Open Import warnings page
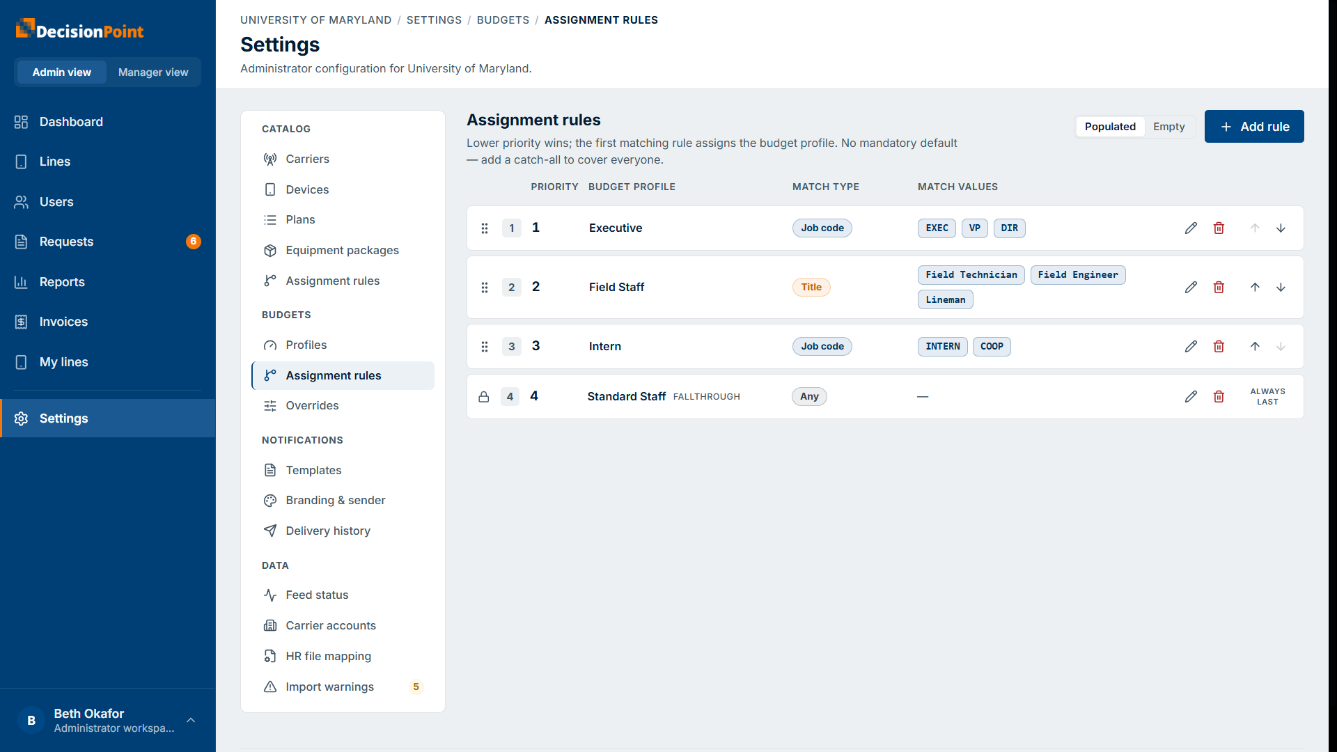 (343, 687)
